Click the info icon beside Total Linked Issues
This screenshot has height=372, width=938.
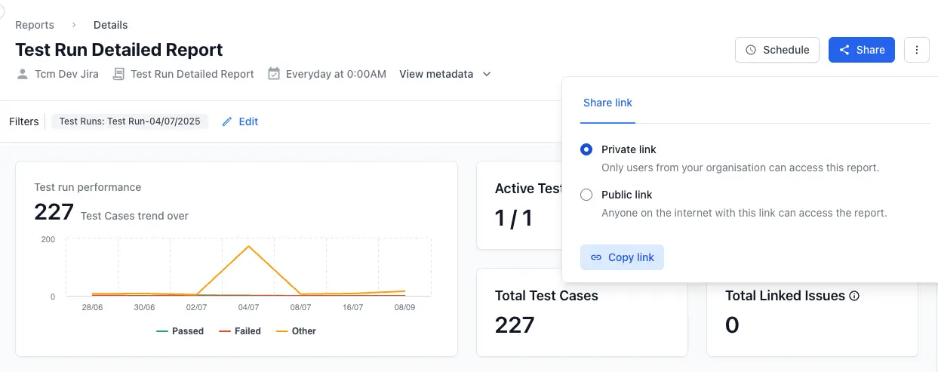pyautogui.click(x=854, y=296)
